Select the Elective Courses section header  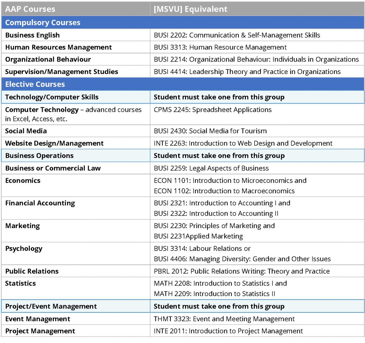coord(35,84)
